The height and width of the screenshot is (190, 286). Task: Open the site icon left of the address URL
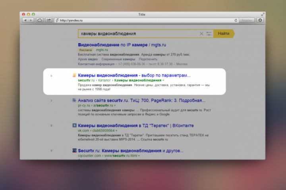point(57,20)
